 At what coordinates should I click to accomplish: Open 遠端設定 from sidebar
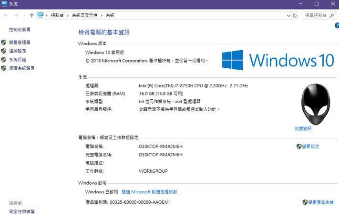pos(18,51)
